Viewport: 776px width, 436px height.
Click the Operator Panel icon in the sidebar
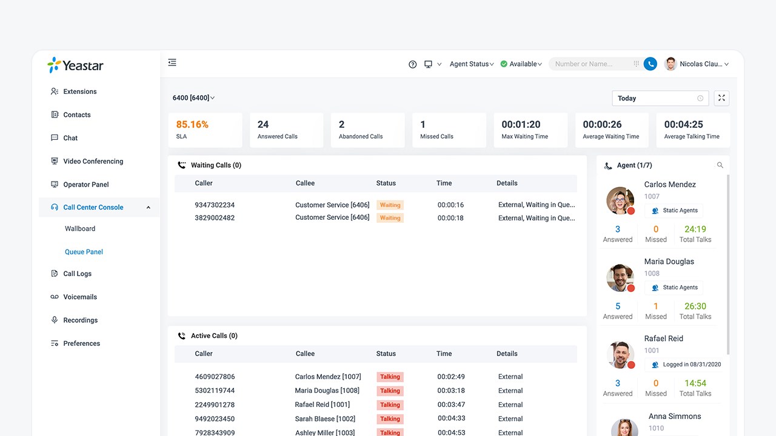(55, 184)
